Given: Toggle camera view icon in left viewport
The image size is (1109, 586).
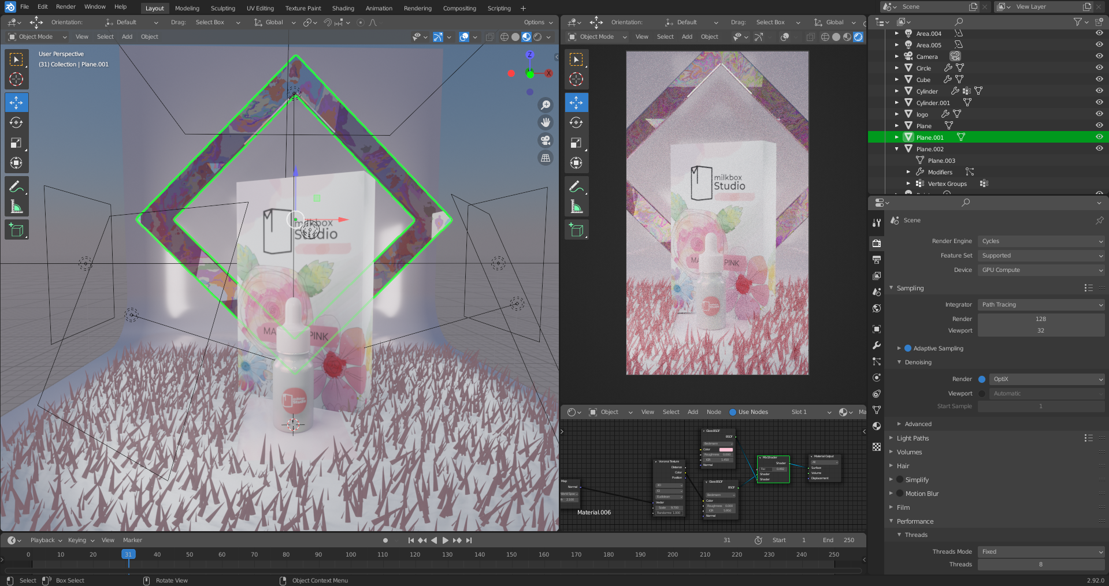Looking at the screenshot, I should click(545, 140).
